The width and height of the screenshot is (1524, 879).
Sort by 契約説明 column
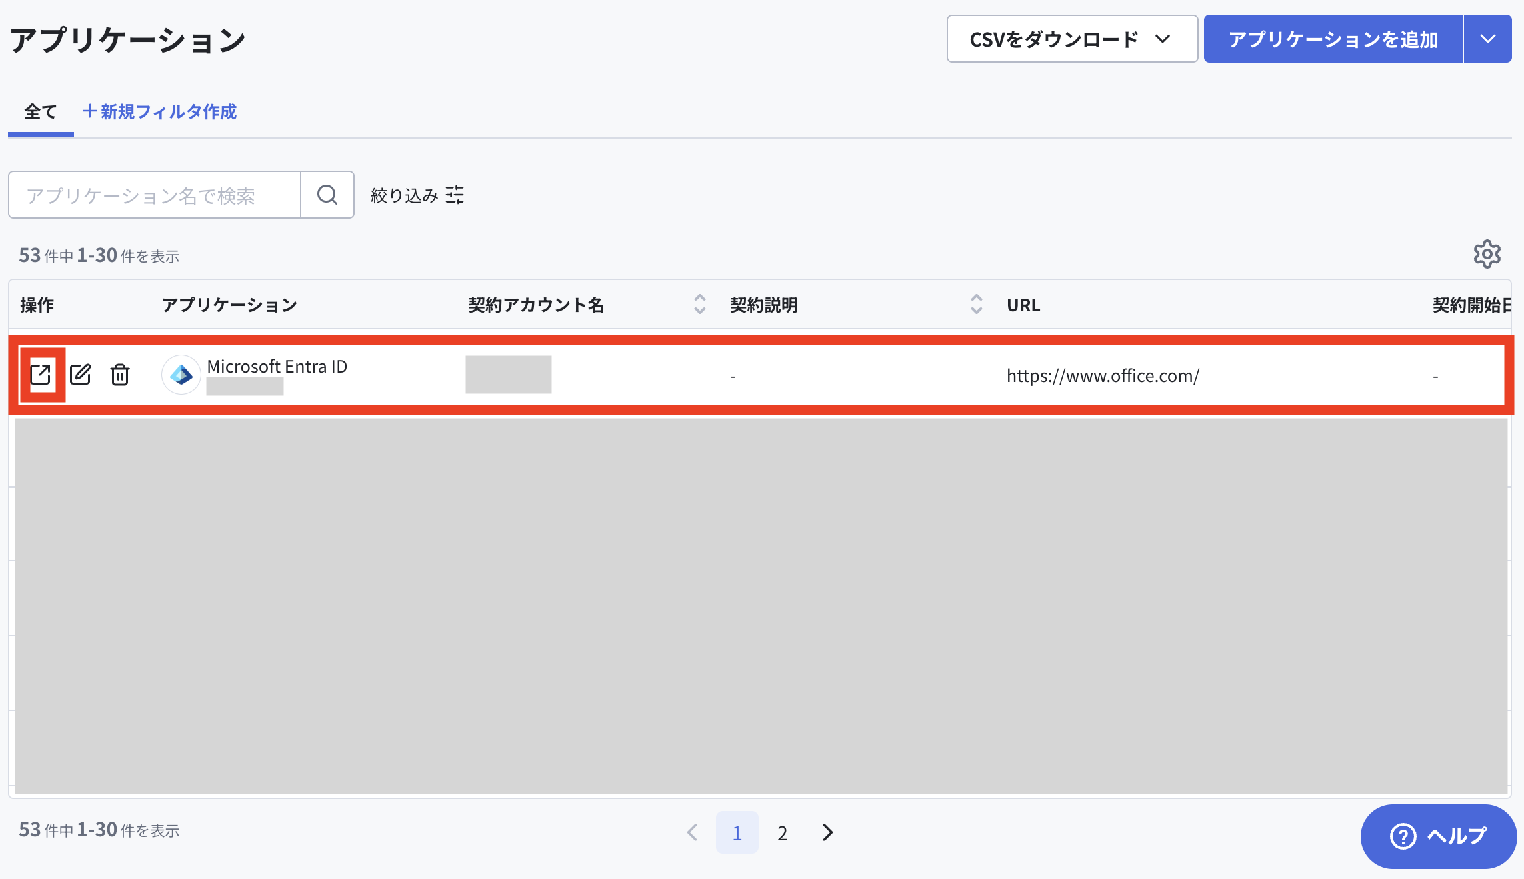[976, 304]
